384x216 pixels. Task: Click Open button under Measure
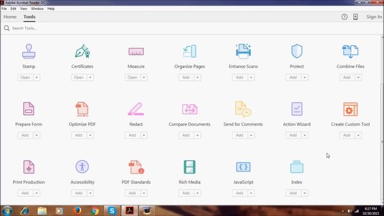[x=133, y=77]
